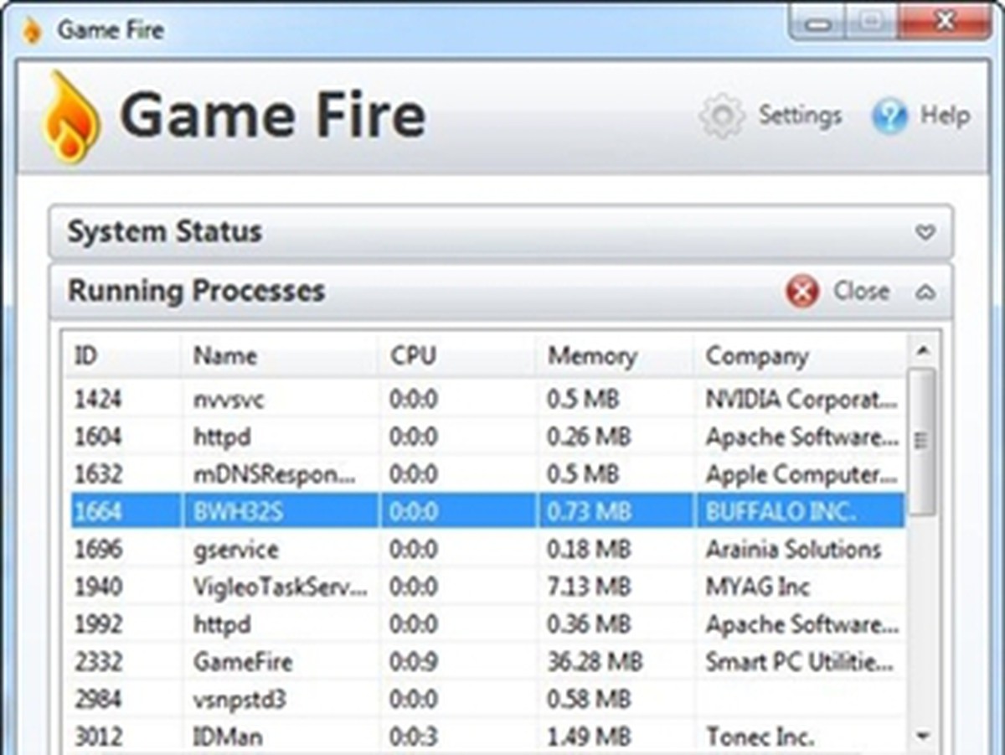
Task: Click the 1.49 MB memory value
Action: [x=589, y=737]
